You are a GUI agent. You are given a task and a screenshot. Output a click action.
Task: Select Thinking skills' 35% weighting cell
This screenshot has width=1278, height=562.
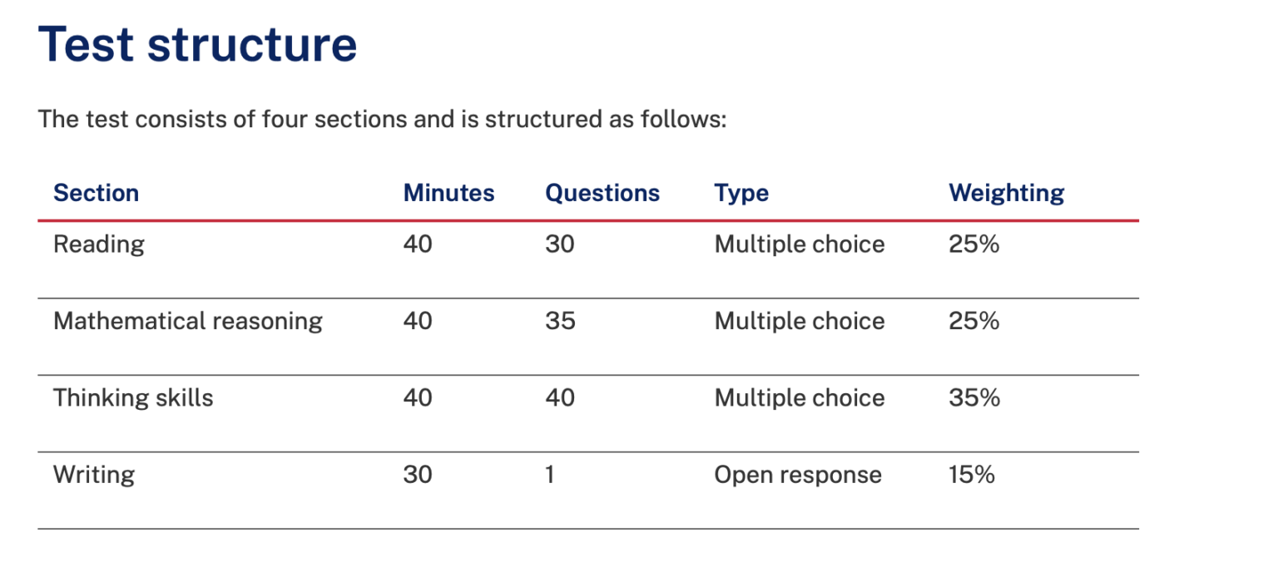pos(973,398)
